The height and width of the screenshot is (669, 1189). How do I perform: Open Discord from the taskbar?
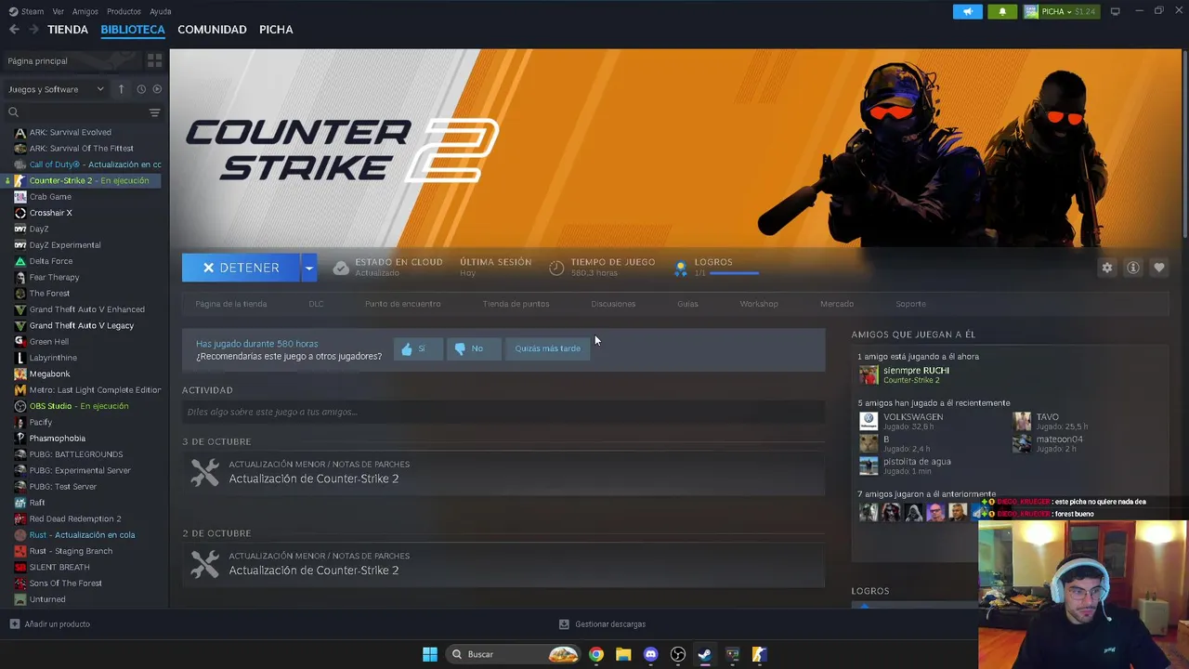[651, 654]
